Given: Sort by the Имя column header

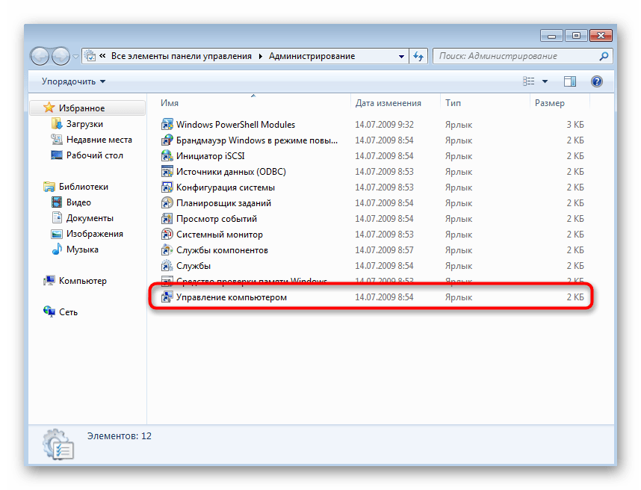Looking at the screenshot, I should coord(170,103).
